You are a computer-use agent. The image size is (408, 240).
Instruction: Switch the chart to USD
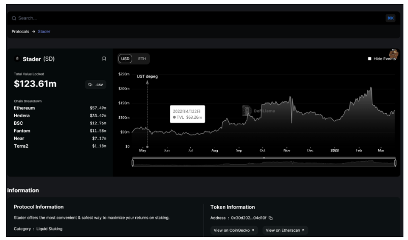[x=125, y=59]
